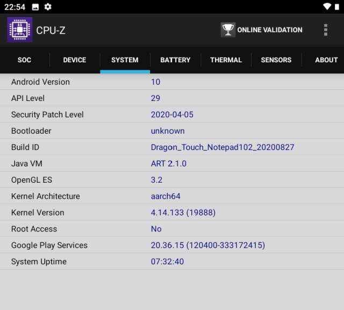This screenshot has width=344, height=310.
Task: Tap the battery icon in status bar
Action: [337, 7]
